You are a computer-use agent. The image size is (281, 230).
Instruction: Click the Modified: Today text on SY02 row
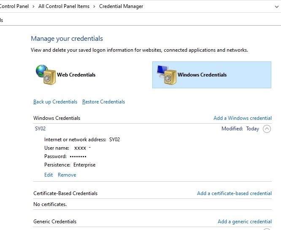pyautogui.click(x=240, y=129)
